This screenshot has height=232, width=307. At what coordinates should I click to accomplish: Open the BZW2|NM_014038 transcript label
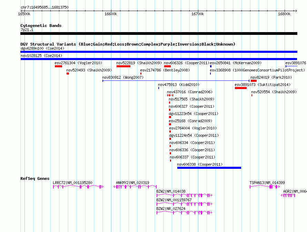pyautogui.click(x=171, y=191)
